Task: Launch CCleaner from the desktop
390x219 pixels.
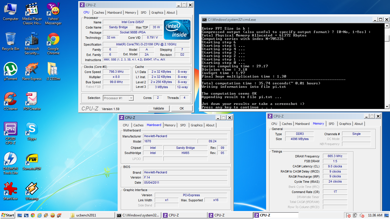Action: click(11, 102)
